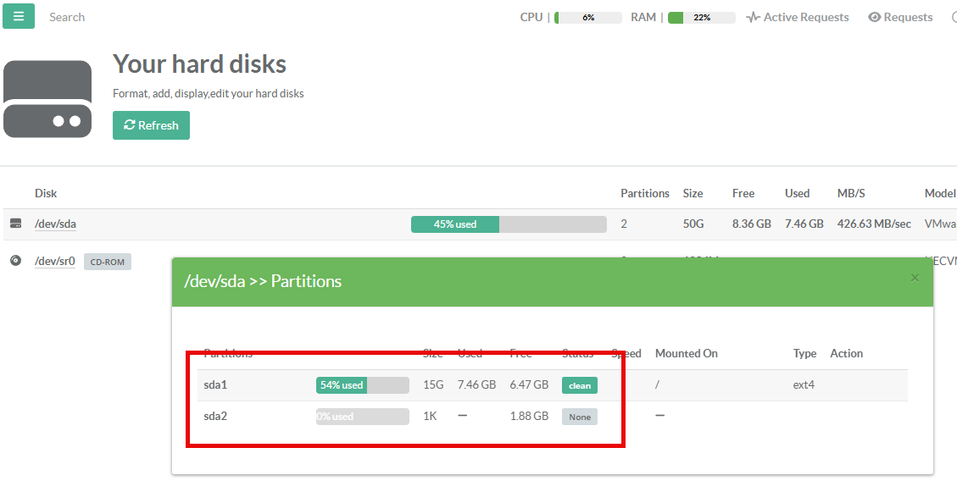Click the RAM 22% usage bar
This screenshot has height=492, width=957.
701,17
